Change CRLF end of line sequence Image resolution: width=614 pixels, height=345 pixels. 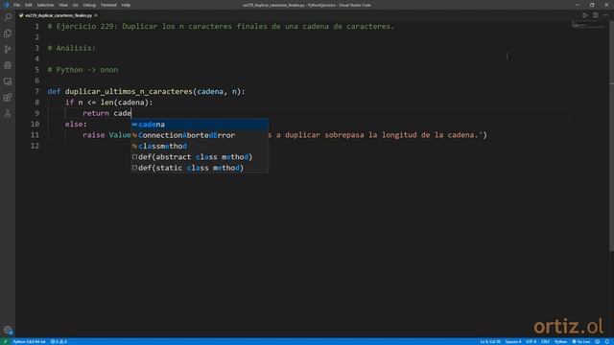(545, 342)
